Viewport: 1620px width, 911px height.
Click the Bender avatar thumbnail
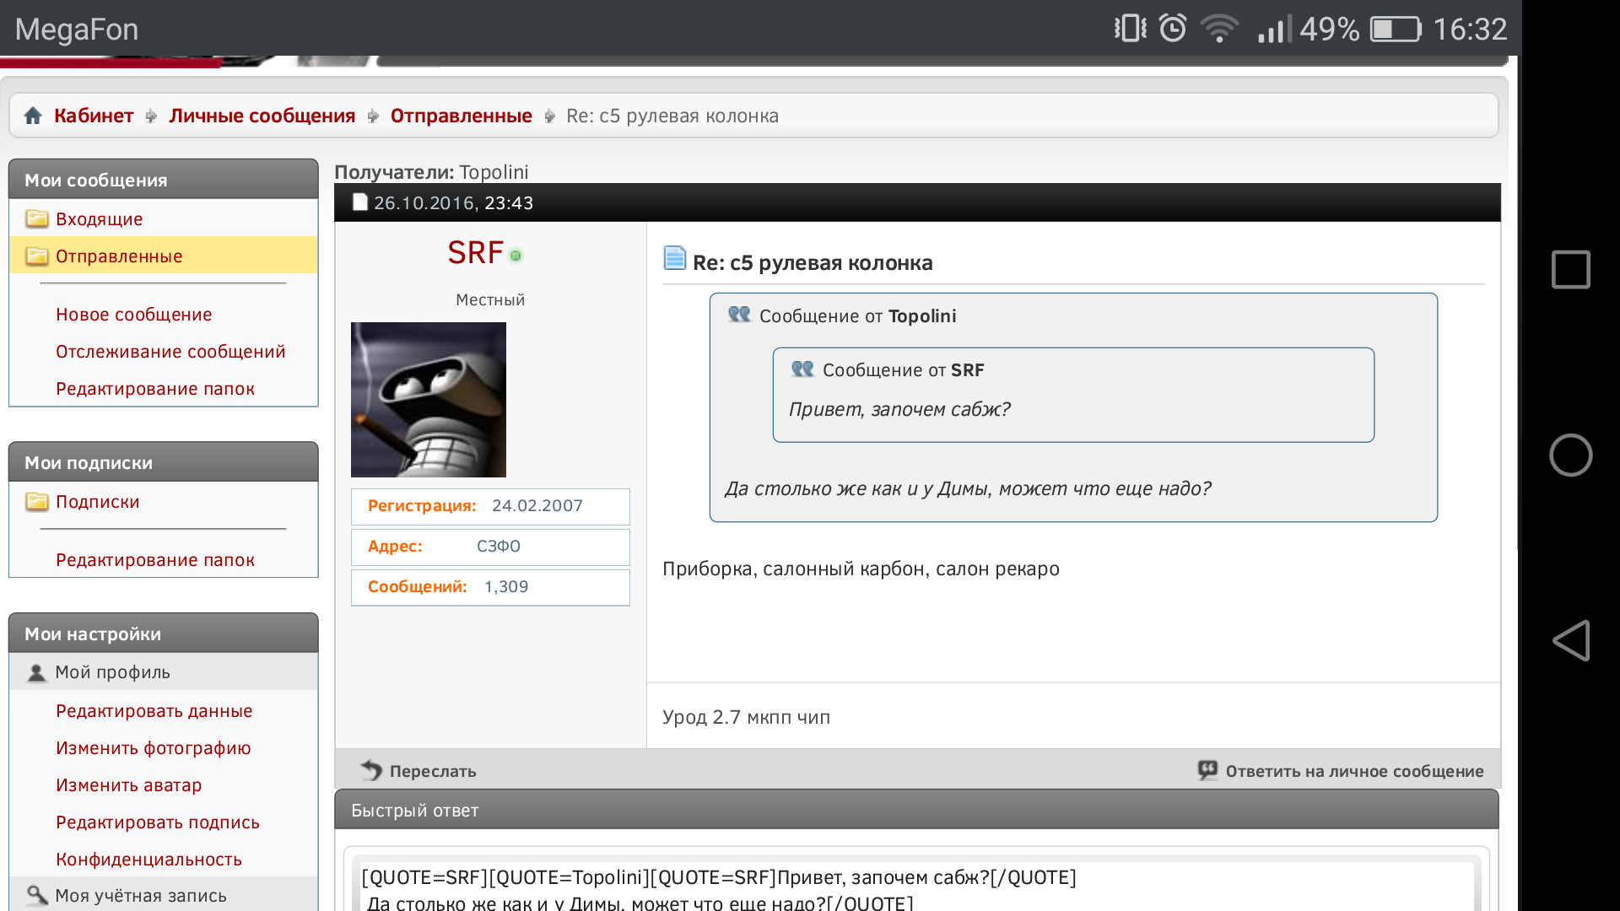(x=429, y=400)
